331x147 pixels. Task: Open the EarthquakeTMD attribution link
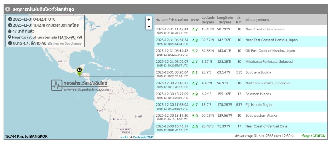click(143, 137)
